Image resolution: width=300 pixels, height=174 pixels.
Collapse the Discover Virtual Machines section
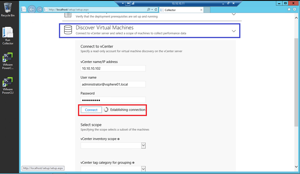(234, 31)
